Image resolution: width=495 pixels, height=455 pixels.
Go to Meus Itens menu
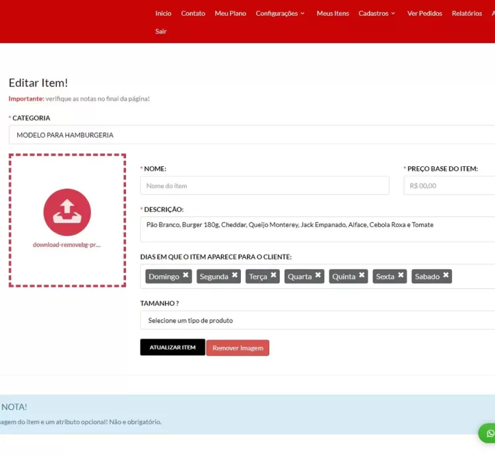click(333, 13)
